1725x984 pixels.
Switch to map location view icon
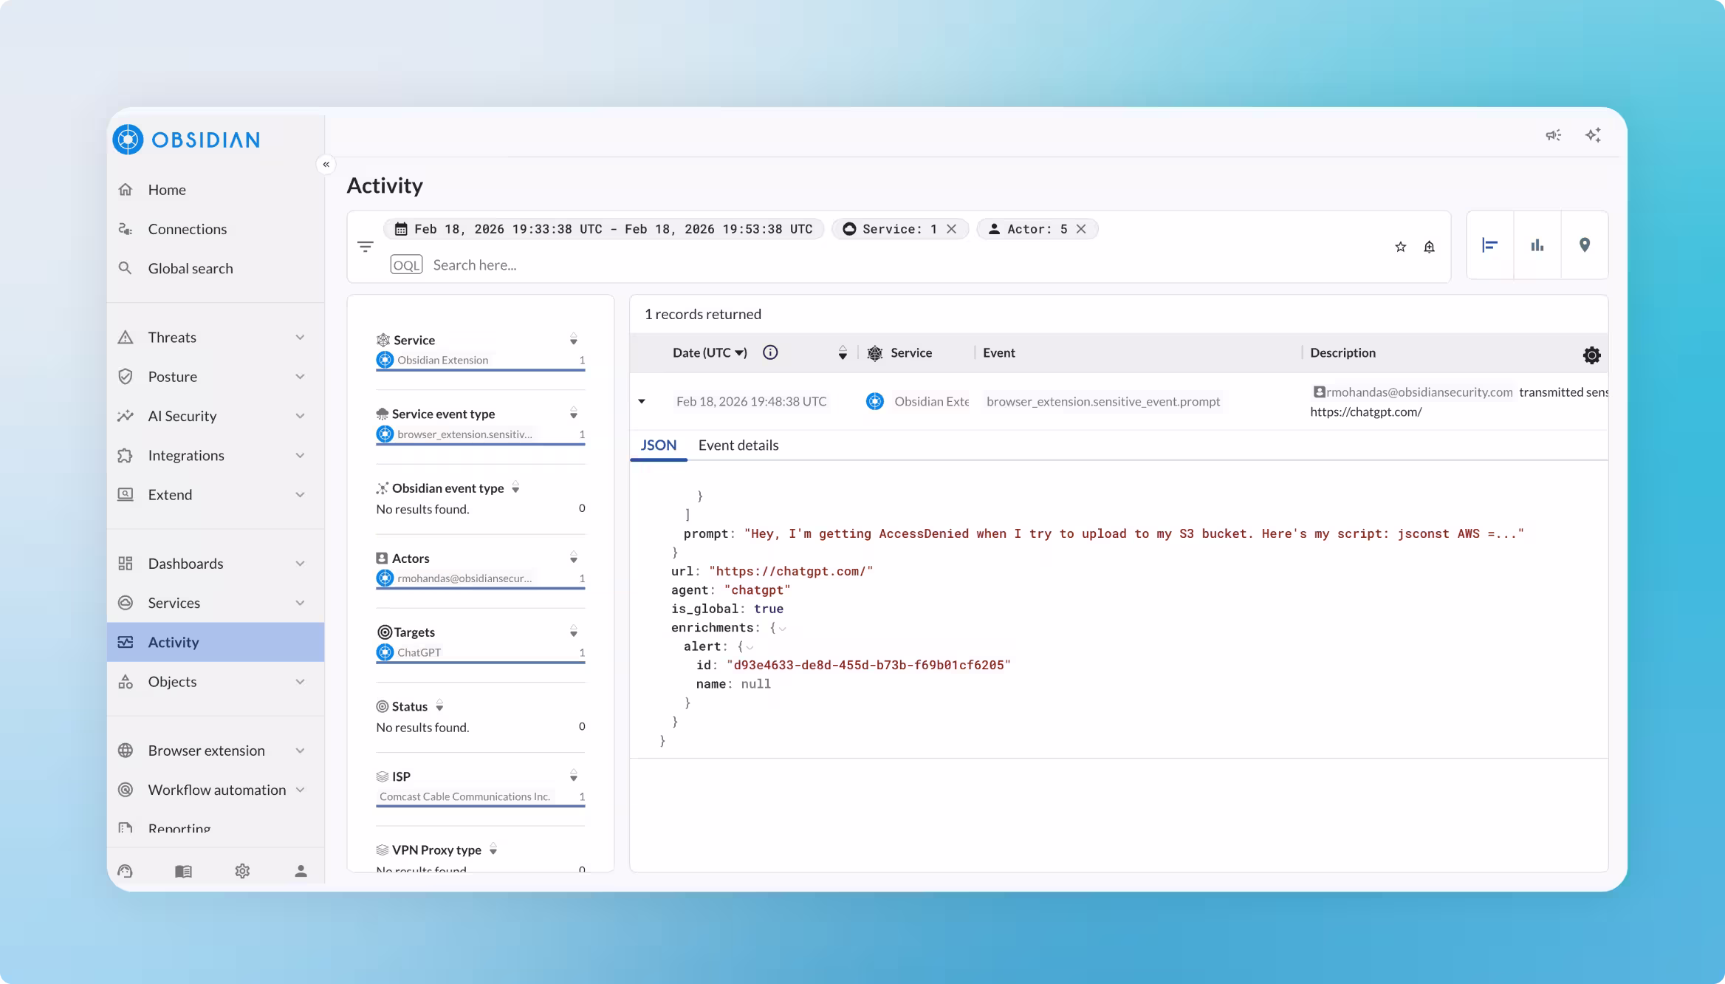tap(1585, 245)
